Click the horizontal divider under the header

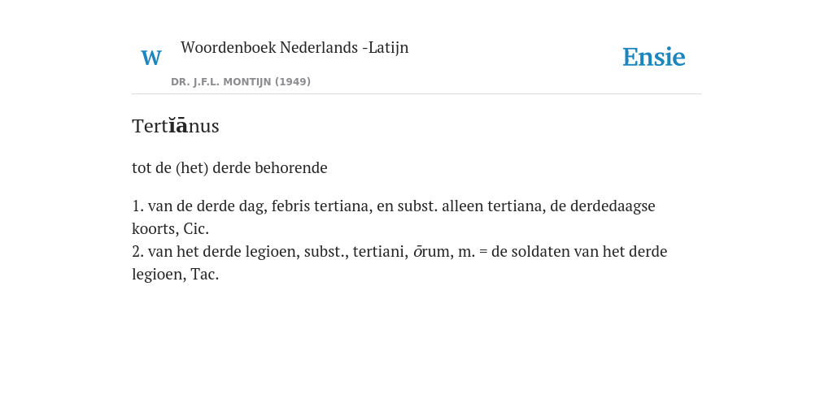416,94
